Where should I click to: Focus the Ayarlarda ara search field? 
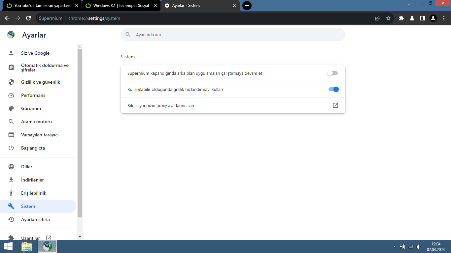(x=233, y=35)
